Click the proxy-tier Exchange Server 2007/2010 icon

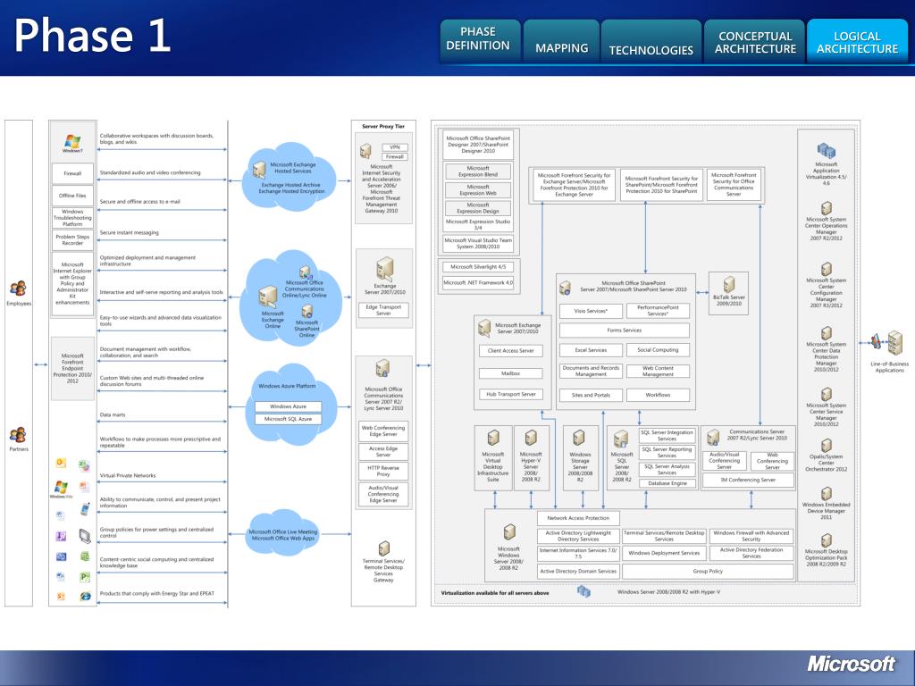384,269
